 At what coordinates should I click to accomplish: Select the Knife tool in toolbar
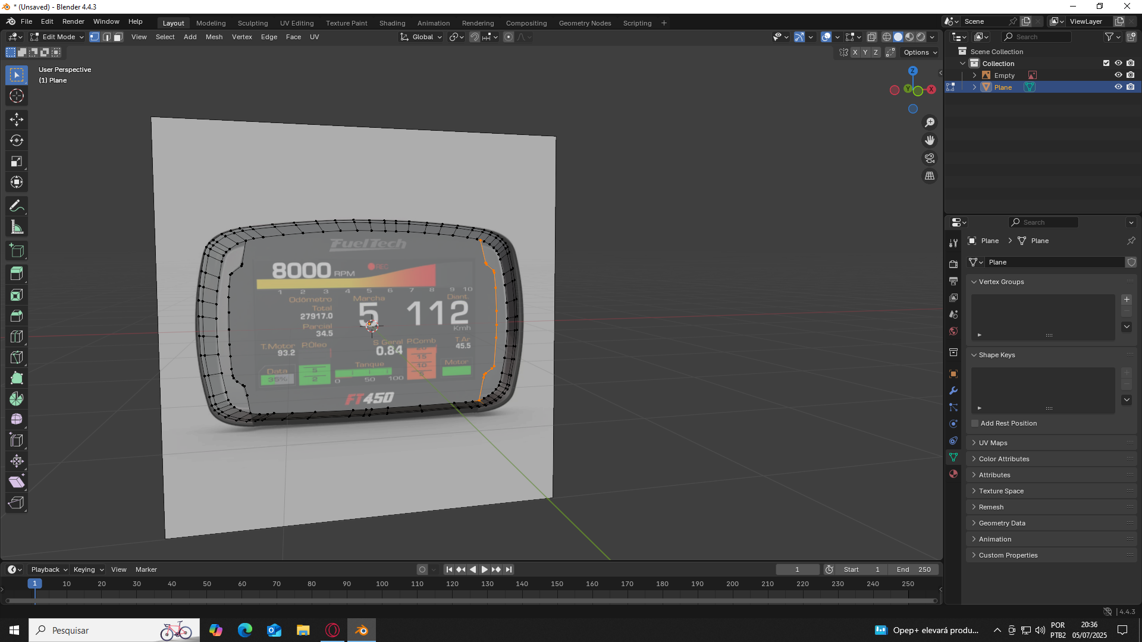17,357
